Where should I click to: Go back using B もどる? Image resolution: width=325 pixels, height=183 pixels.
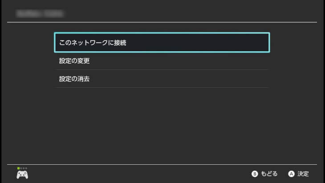[265, 174]
